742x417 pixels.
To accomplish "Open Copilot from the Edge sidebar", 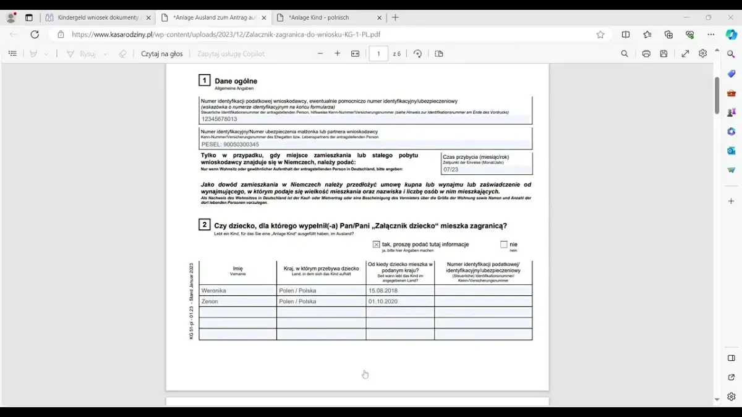I will coord(731,35).
